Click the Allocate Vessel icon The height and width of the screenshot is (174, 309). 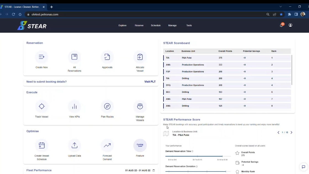click(140, 56)
